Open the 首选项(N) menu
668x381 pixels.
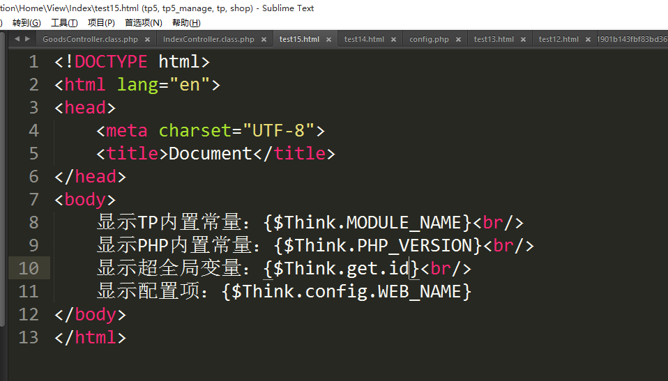tap(143, 23)
